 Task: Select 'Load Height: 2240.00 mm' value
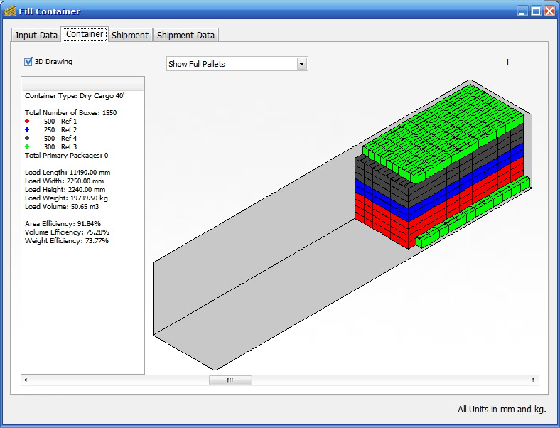65,190
